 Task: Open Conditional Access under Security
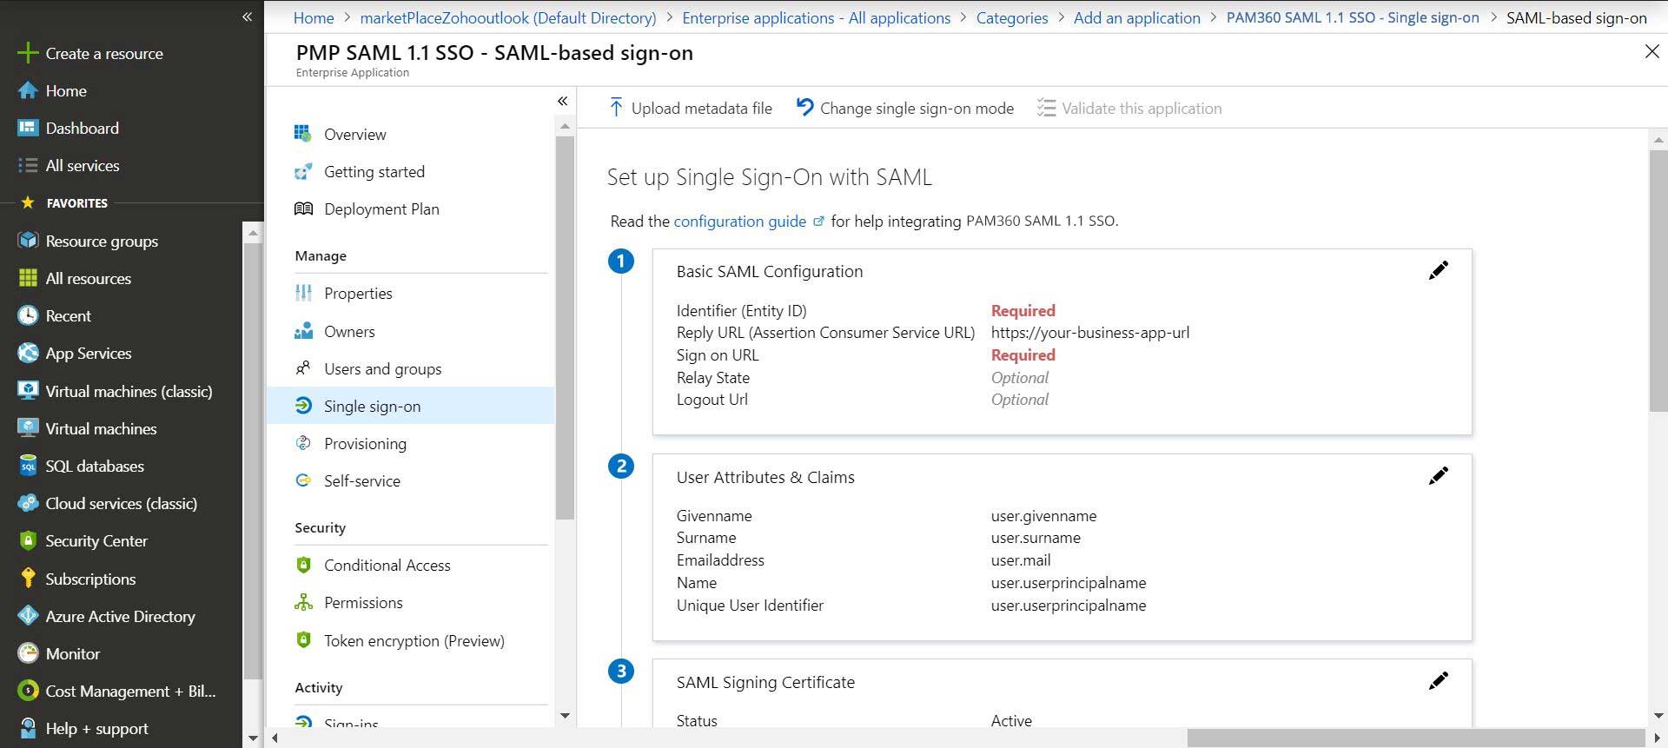[x=387, y=565]
